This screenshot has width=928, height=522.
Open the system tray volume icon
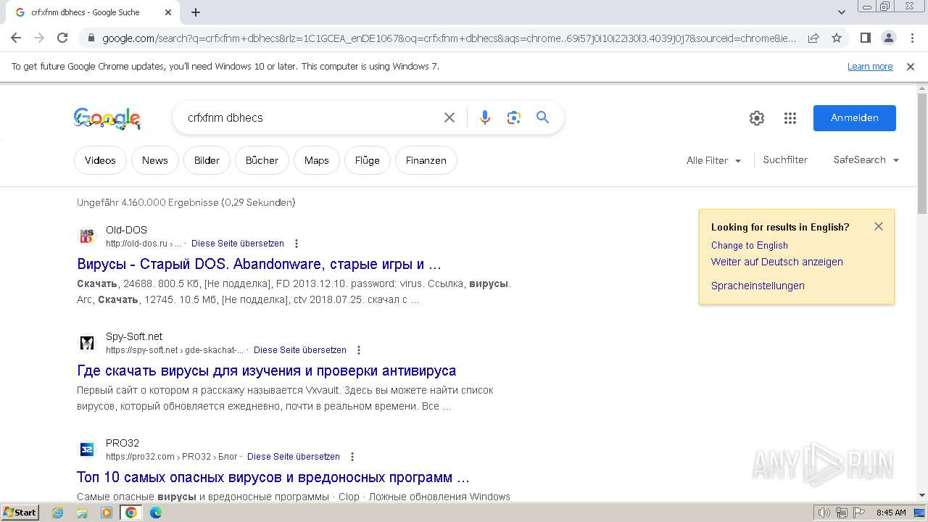pyautogui.click(x=824, y=513)
